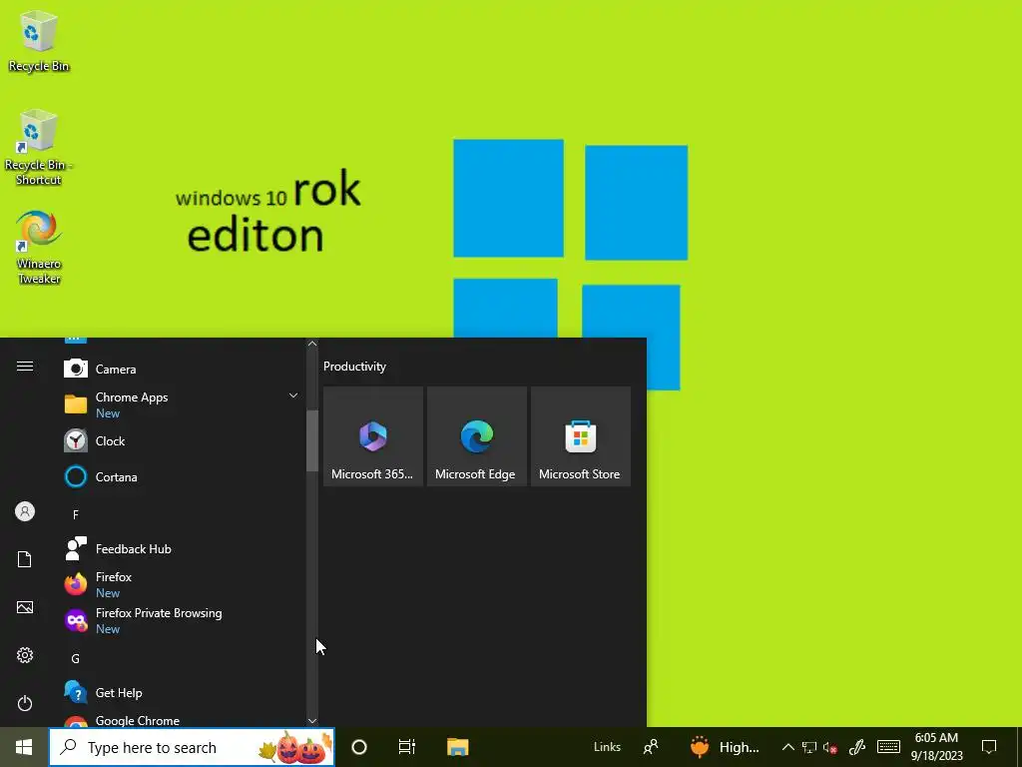Open the Microsoft Edge tile
Screen dimensions: 1022x767
tap(476, 436)
